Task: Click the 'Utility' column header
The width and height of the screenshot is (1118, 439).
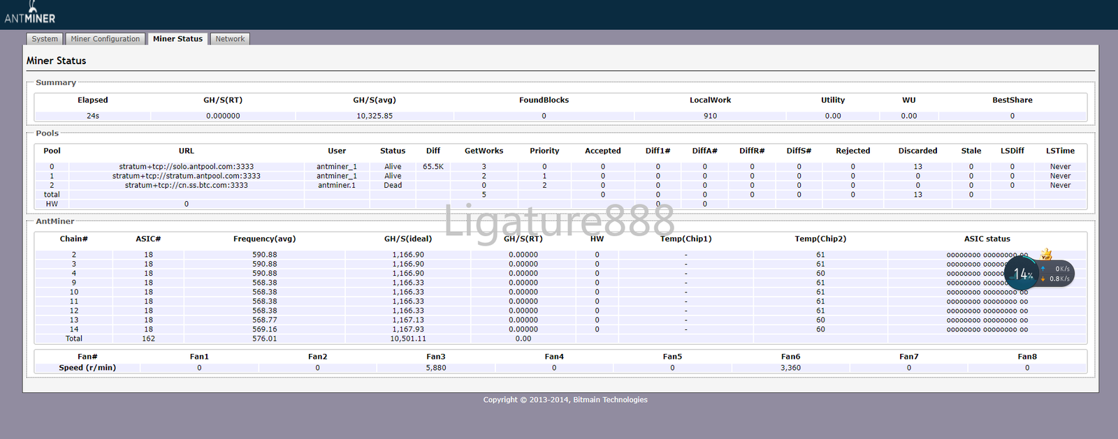Action: click(833, 100)
